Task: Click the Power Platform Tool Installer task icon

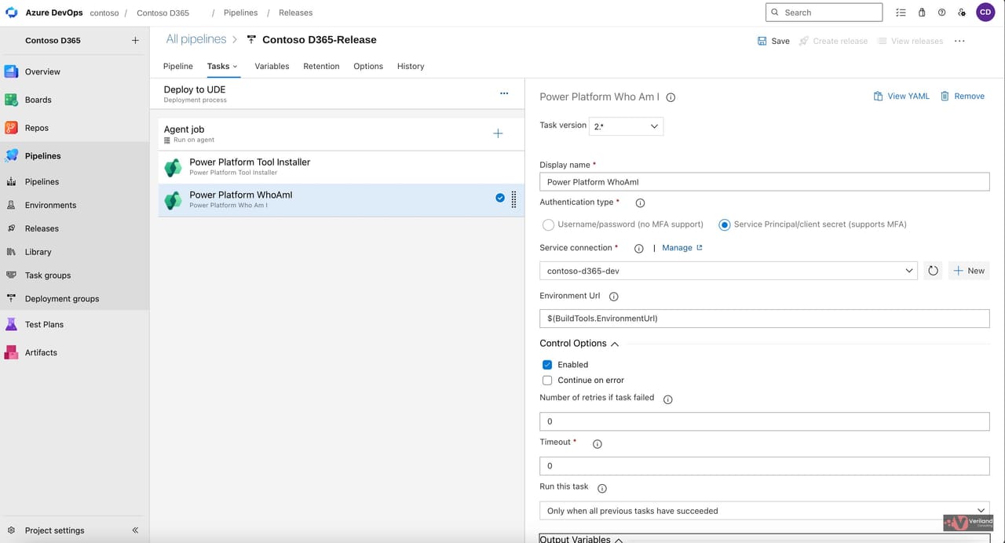Action: tap(173, 167)
